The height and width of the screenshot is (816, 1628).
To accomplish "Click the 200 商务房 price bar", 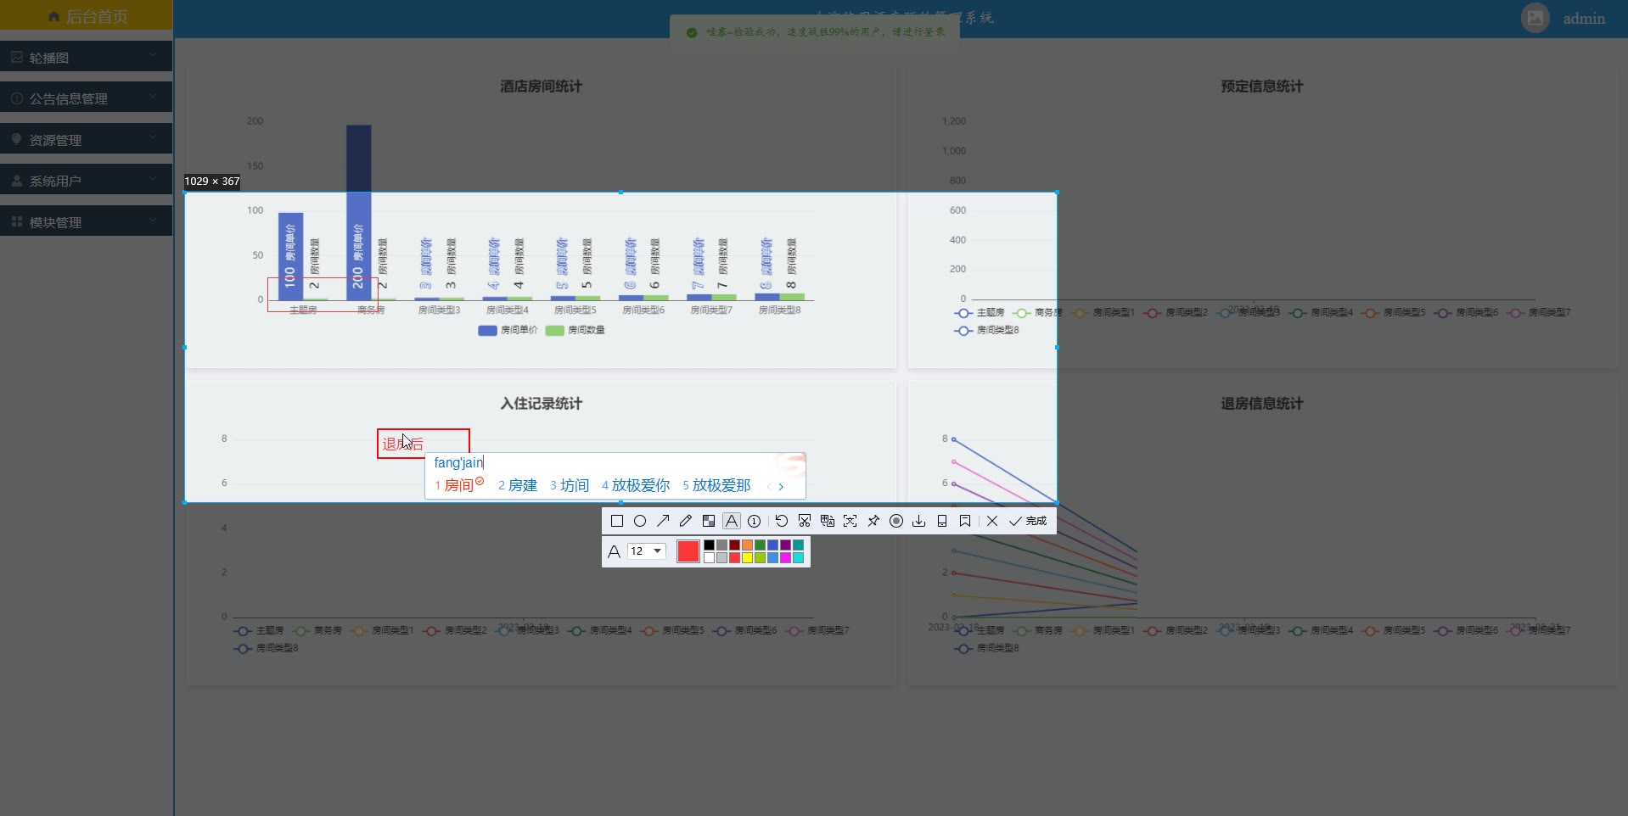I will (358, 212).
